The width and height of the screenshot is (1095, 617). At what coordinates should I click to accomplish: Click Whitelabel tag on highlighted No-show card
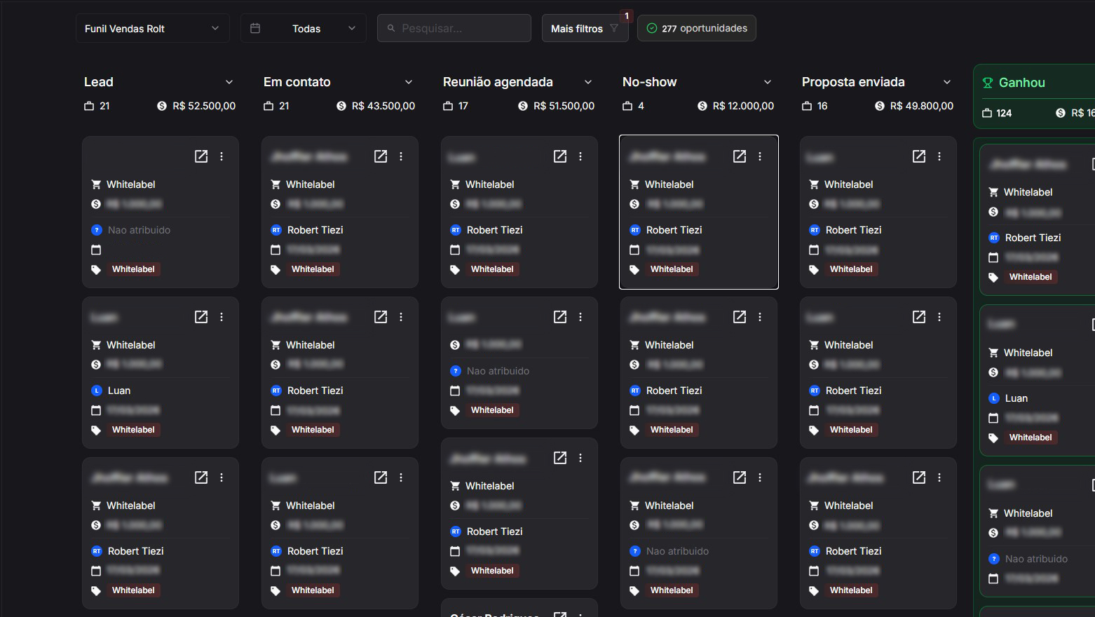click(x=672, y=269)
